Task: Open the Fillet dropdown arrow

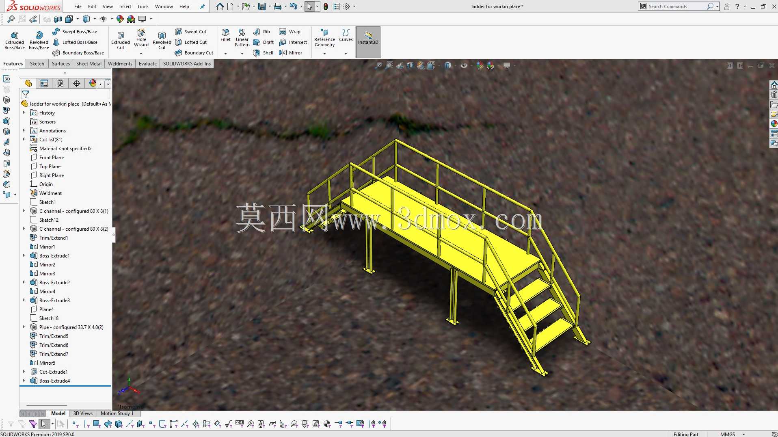Action: click(225, 54)
